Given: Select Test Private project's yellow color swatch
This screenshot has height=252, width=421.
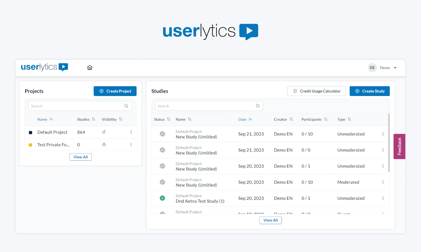Looking at the screenshot, I should (x=30, y=145).
